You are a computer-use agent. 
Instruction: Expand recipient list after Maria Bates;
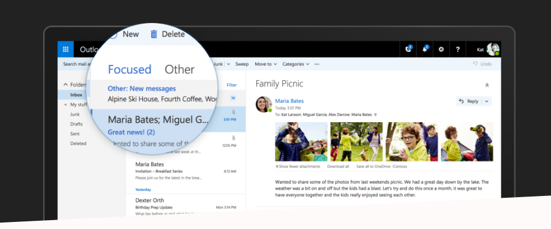pos(376,114)
